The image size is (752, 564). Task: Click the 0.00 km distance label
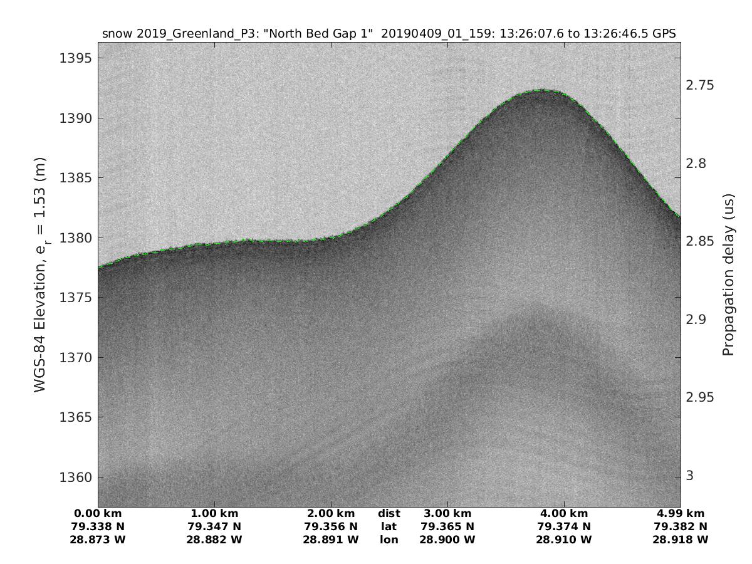[x=98, y=514]
